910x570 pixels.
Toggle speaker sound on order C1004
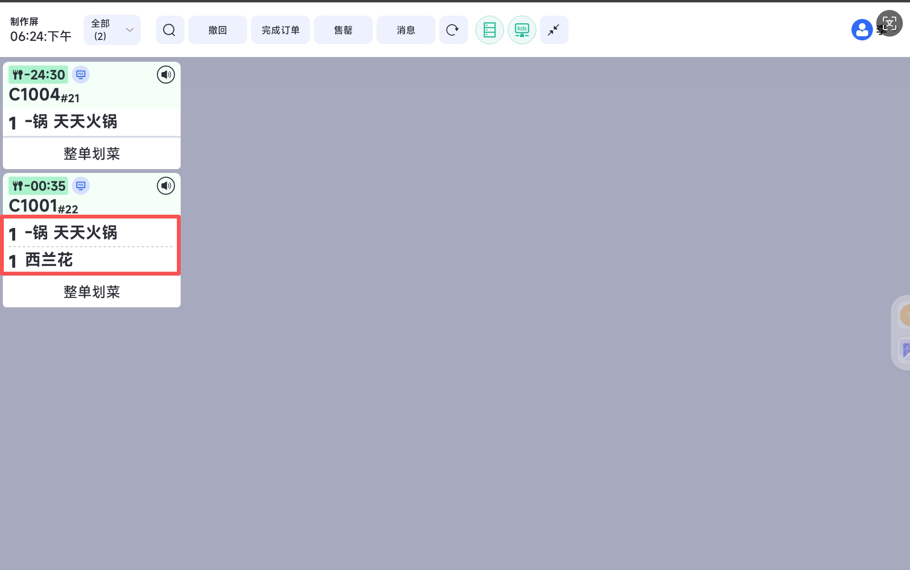(x=165, y=75)
